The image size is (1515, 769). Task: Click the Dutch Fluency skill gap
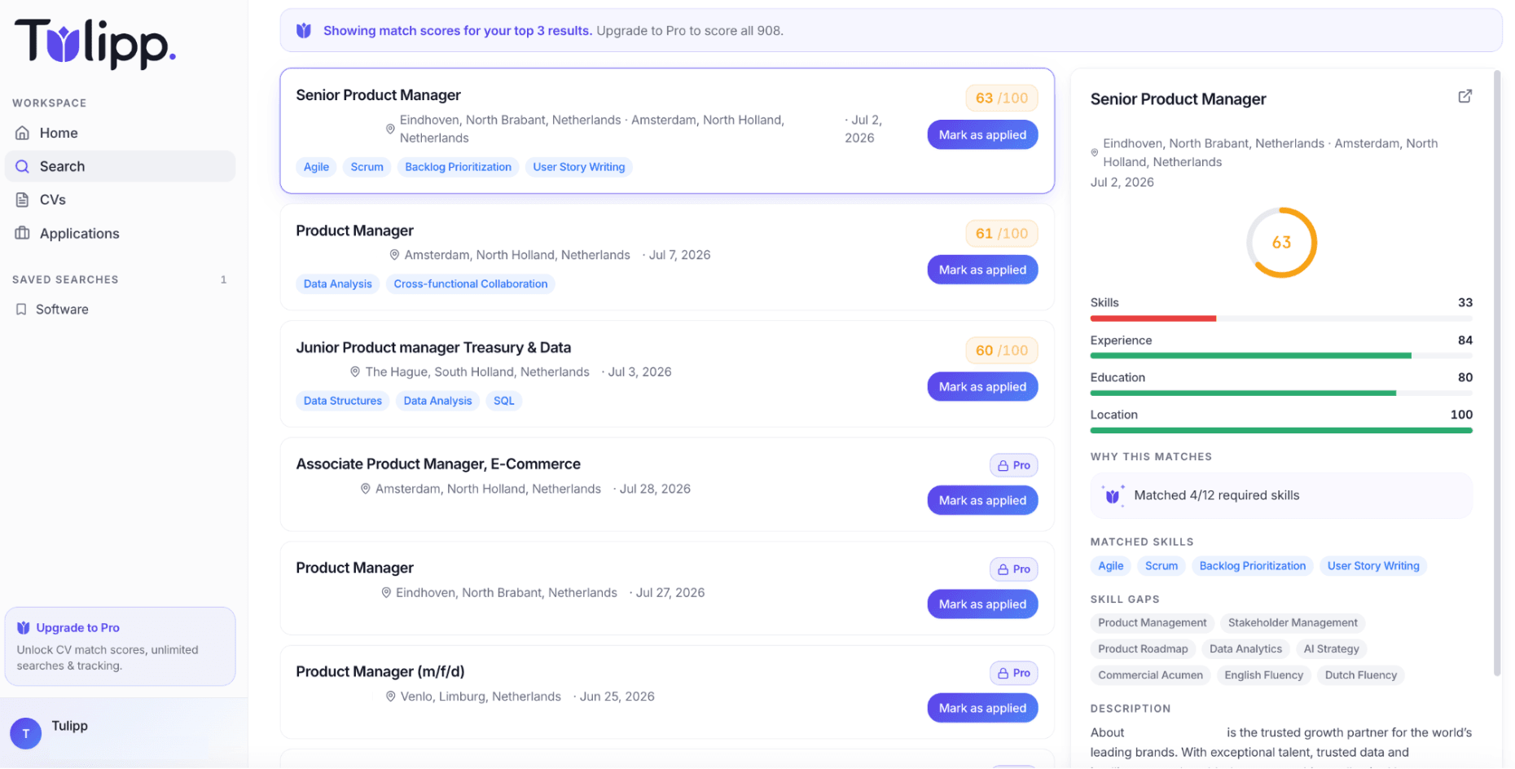click(1360, 675)
